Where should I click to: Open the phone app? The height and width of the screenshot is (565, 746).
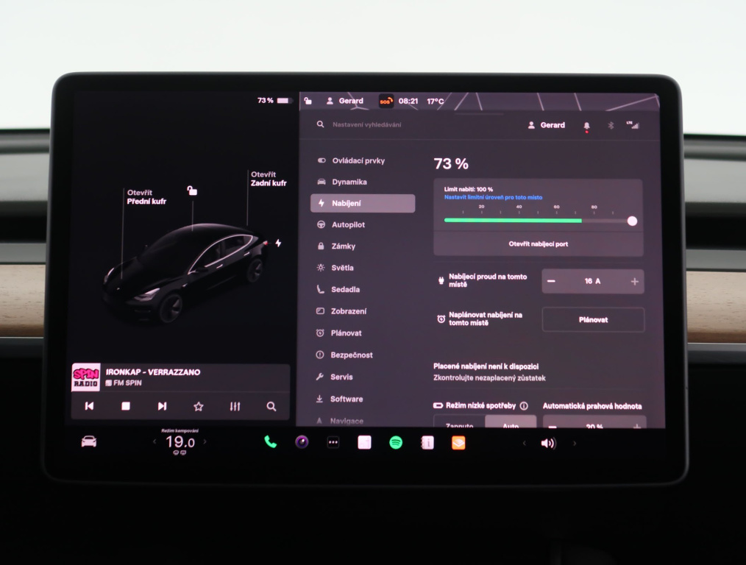coord(270,442)
